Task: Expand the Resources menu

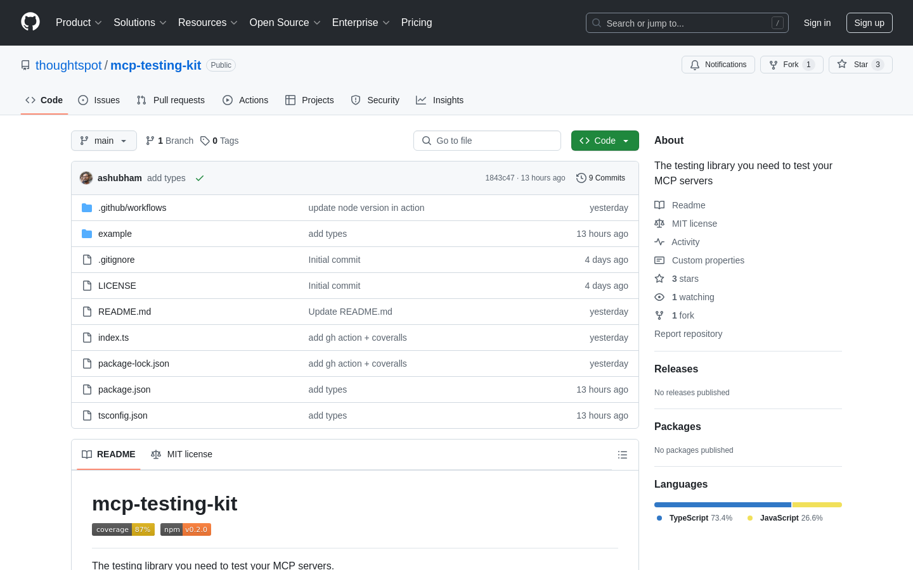Action: (x=208, y=23)
